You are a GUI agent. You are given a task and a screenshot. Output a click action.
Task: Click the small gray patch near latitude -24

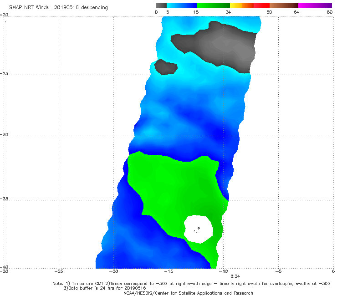point(165,67)
